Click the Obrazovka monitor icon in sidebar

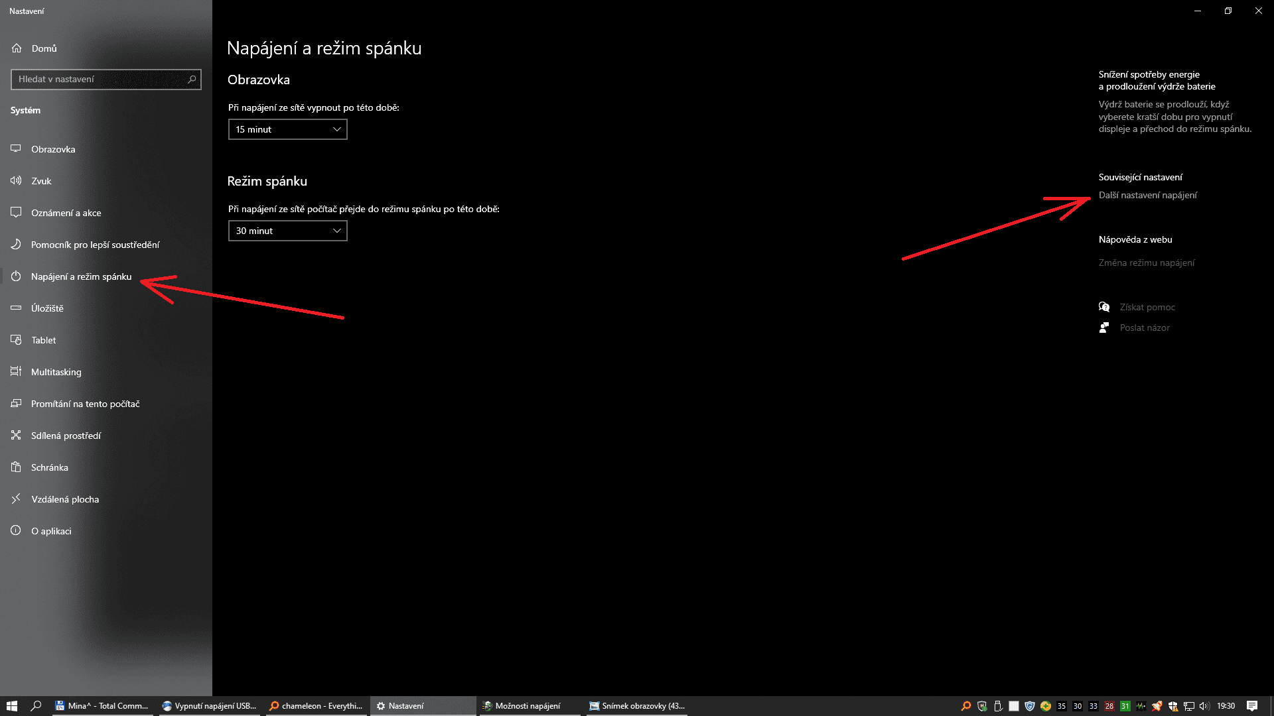[16, 149]
